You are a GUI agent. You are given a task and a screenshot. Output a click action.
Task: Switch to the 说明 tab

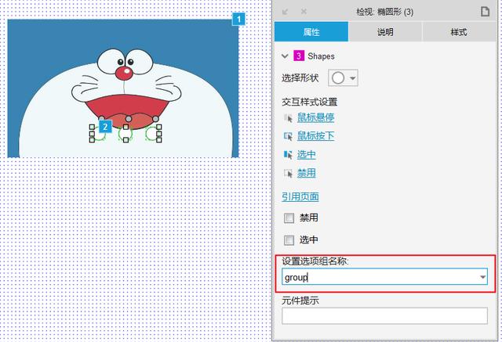point(385,32)
